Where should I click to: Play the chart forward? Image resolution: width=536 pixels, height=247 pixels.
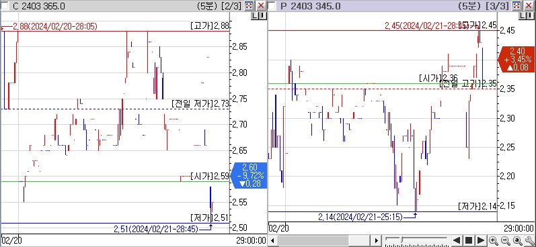coord(481,240)
